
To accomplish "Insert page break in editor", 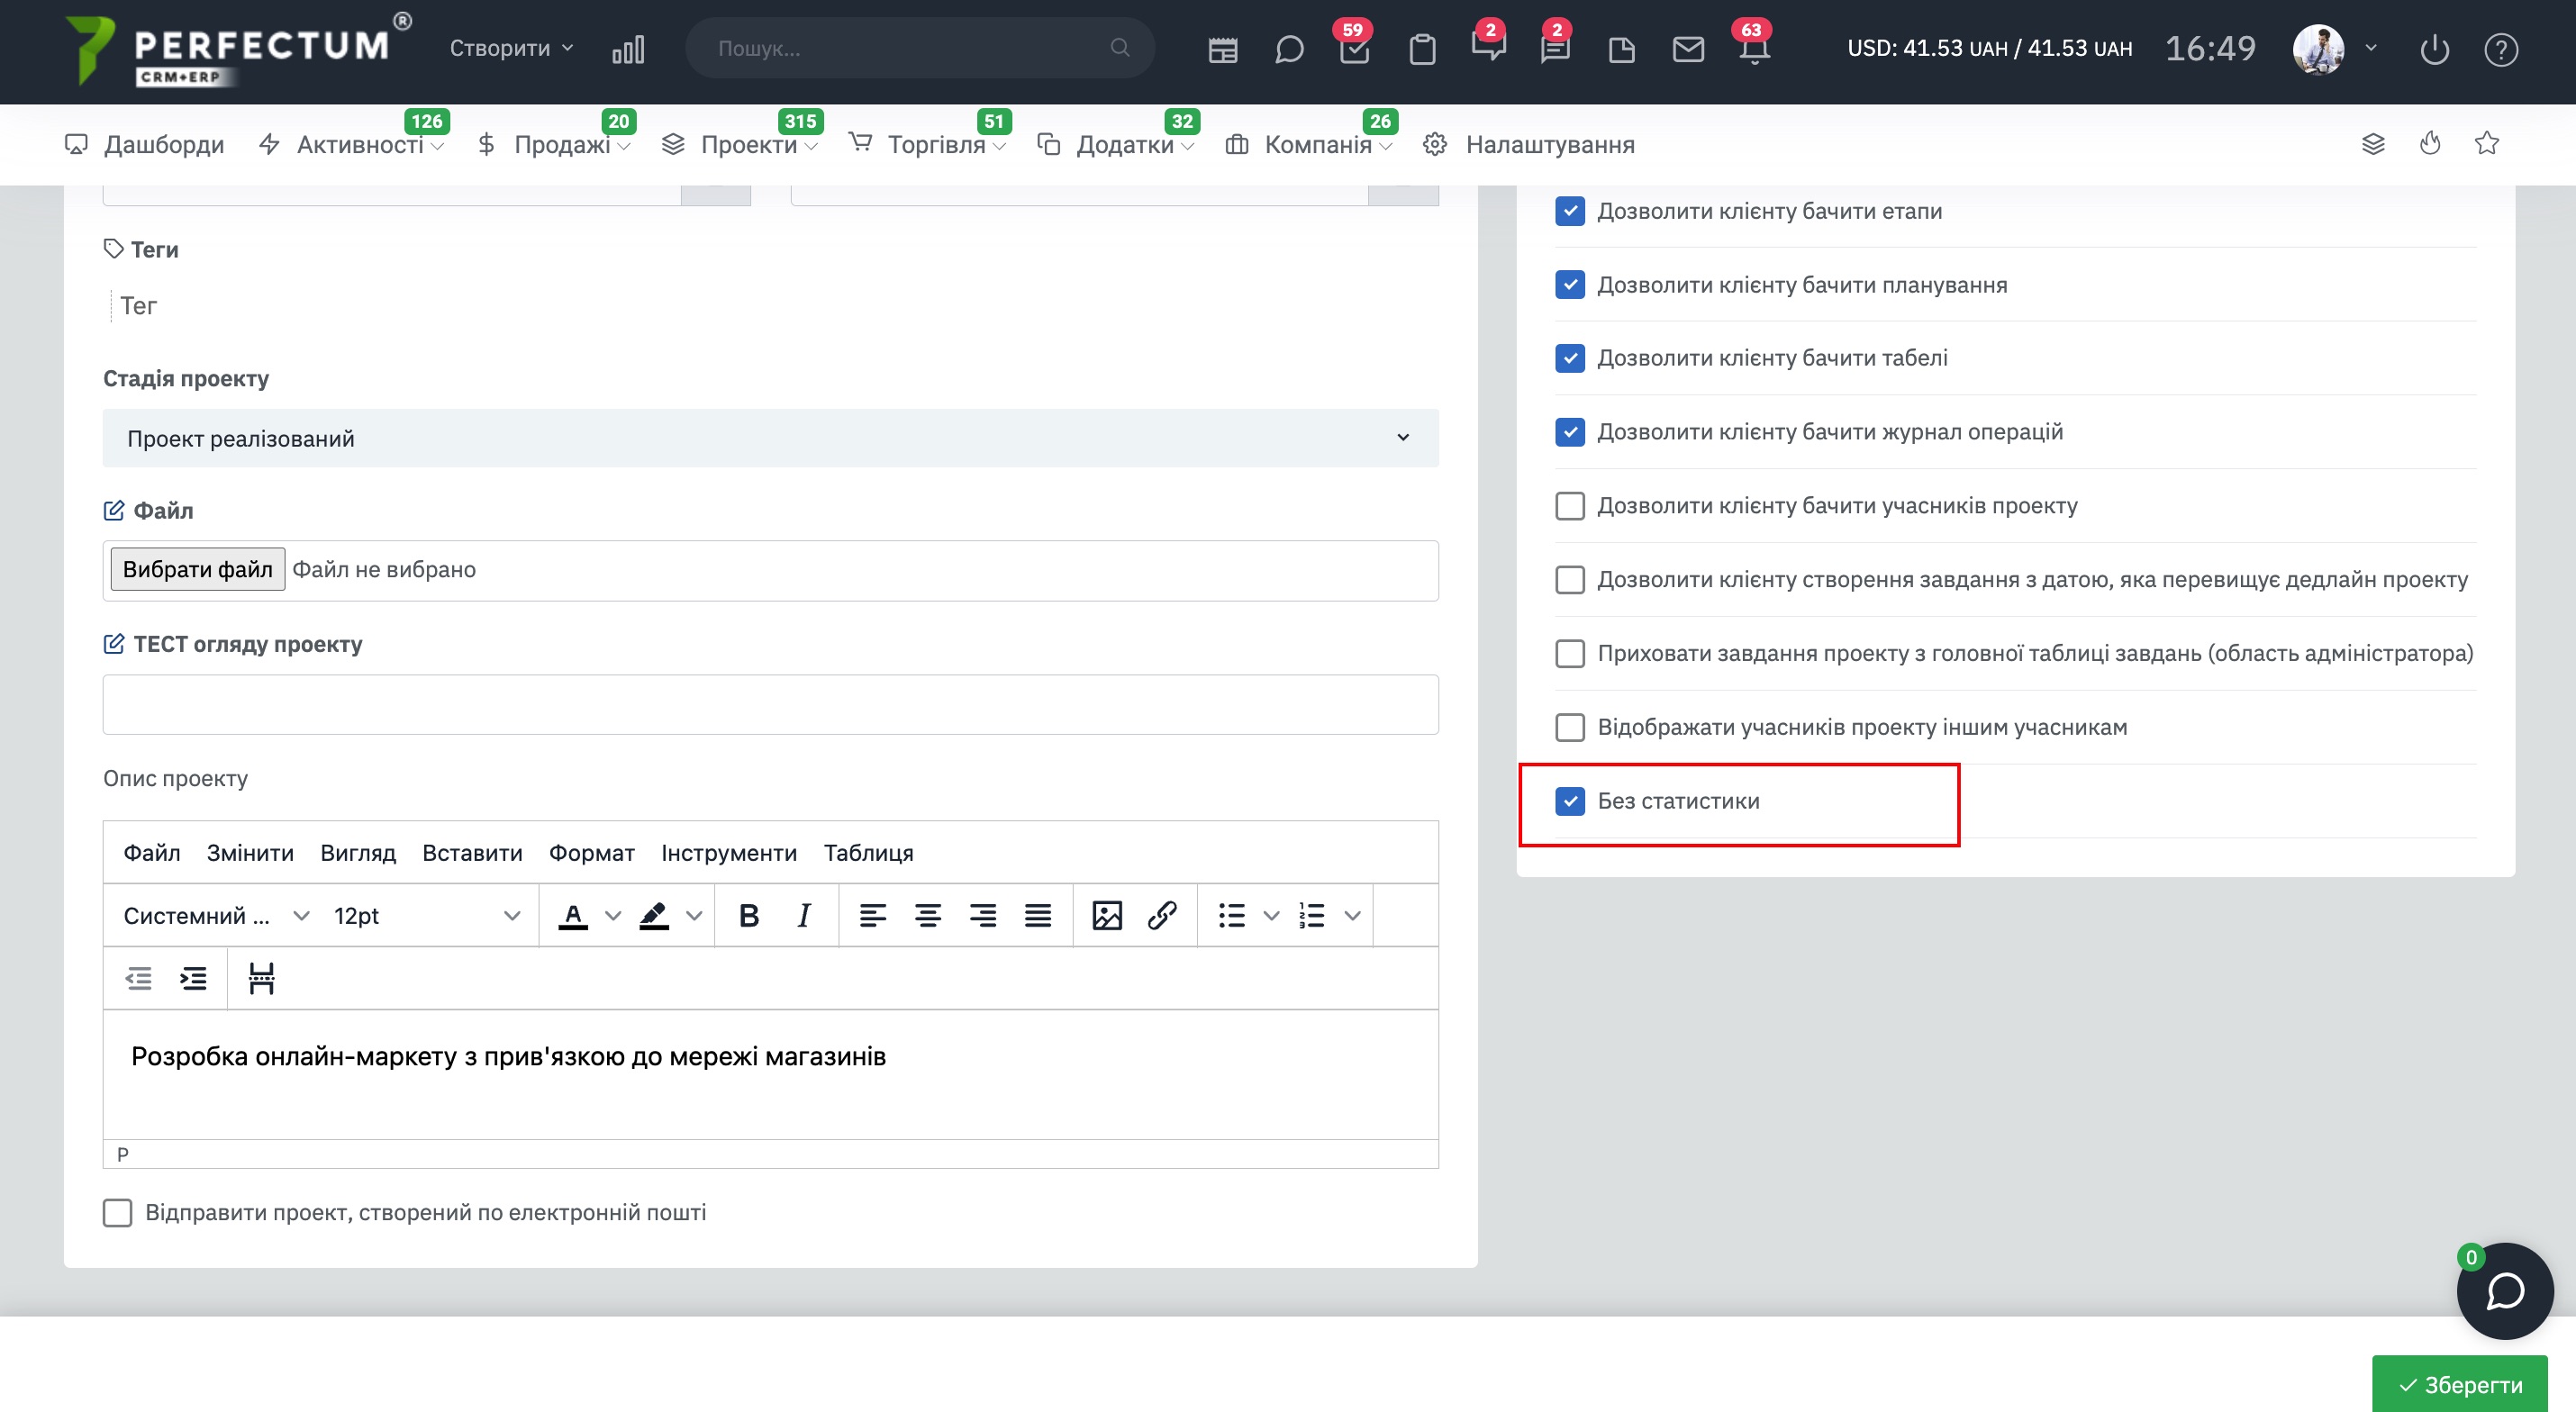I will coord(261,978).
